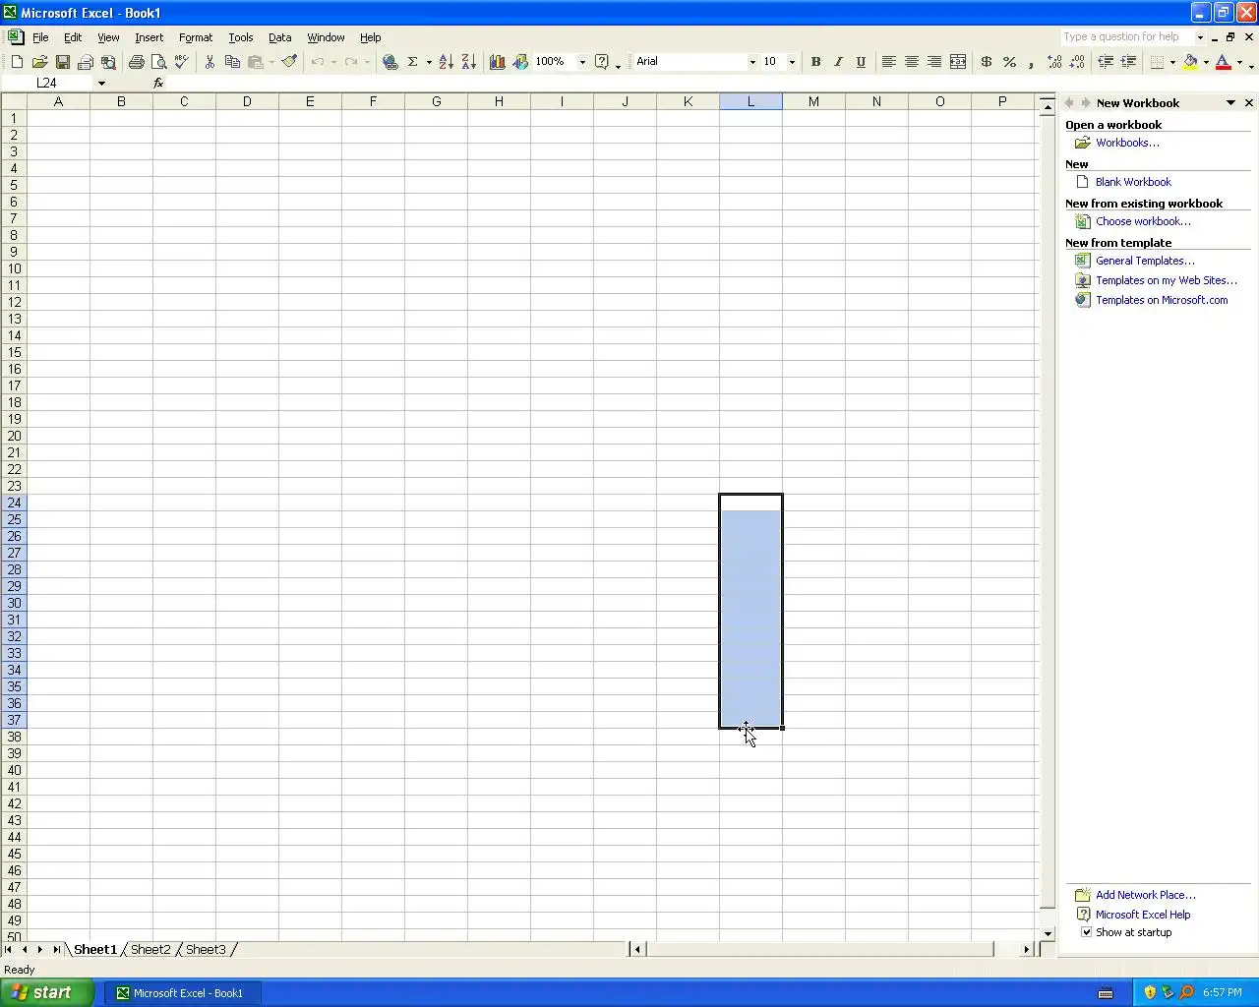Click the Open folder toolbar icon
Screen dimensions: 1259x1007
point(39,62)
